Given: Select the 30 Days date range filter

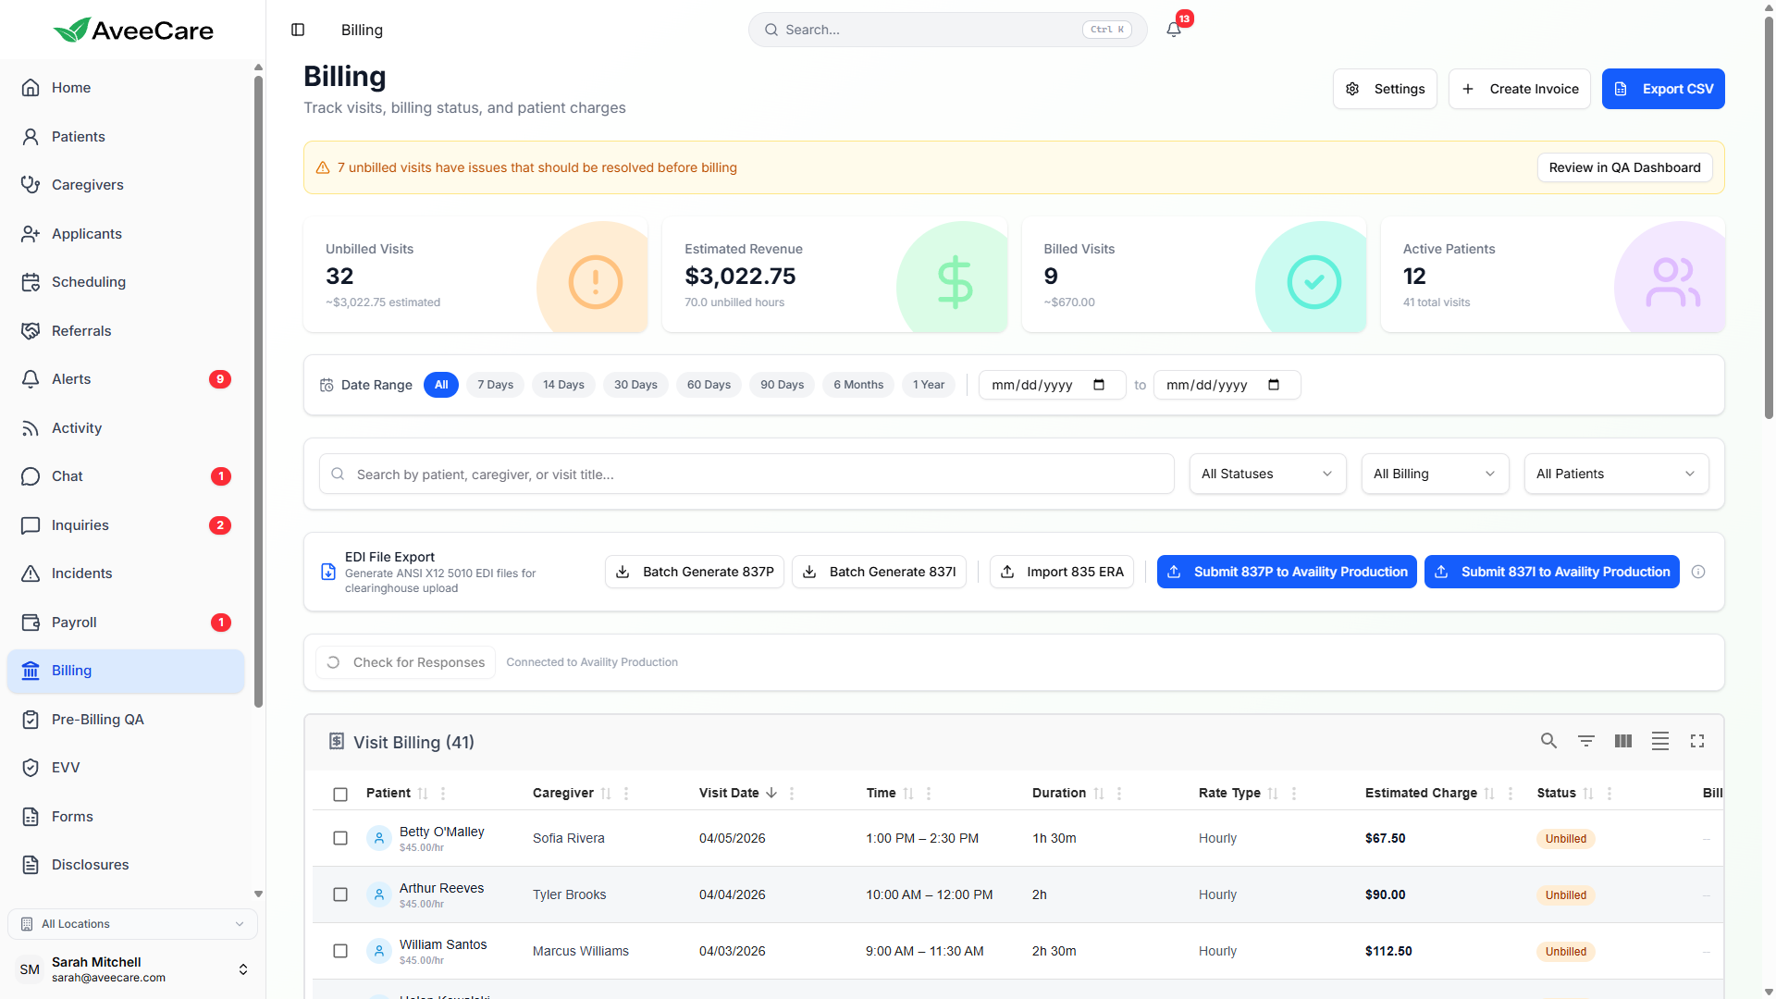Looking at the screenshot, I should click(635, 384).
